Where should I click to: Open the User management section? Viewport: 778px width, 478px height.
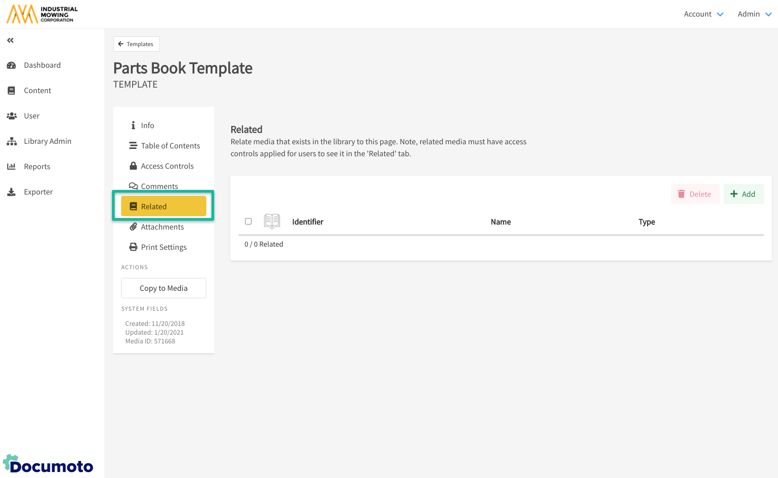point(31,116)
